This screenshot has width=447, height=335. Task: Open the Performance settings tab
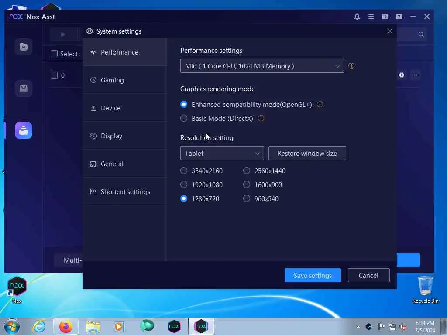click(x=124, y=52)
